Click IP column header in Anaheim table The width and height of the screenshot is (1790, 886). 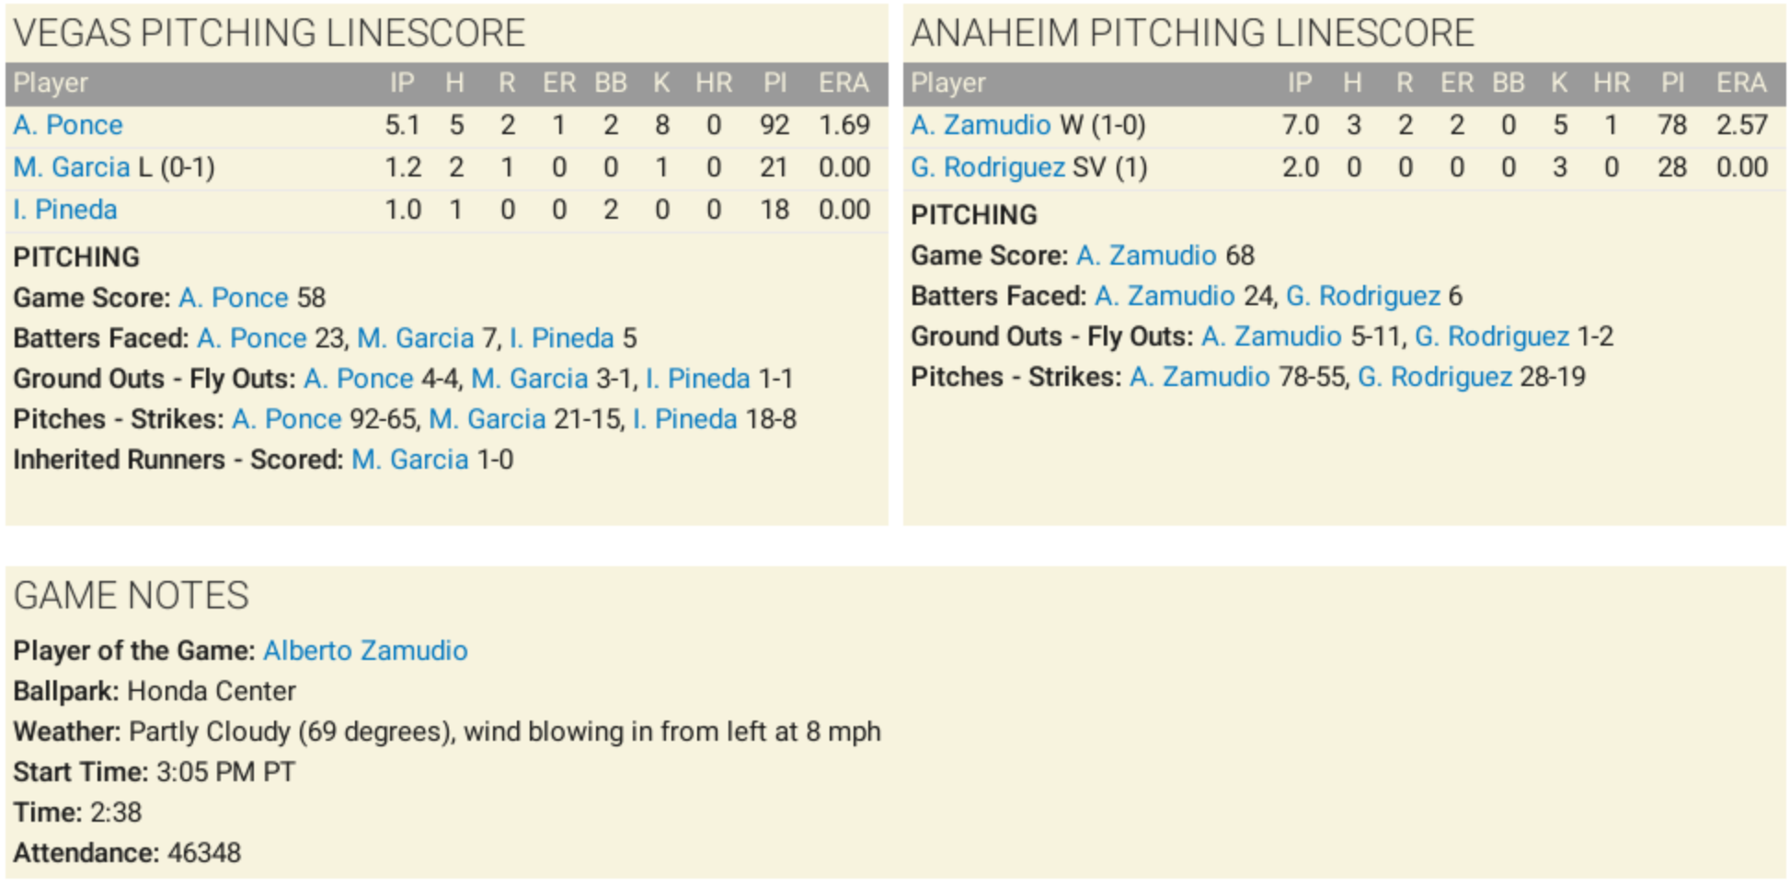(x=1299, y=84)
